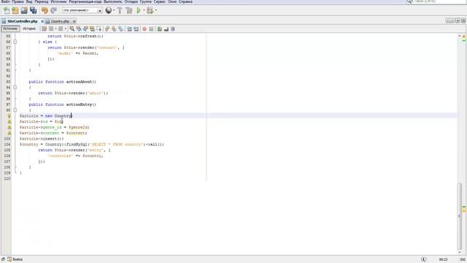The height and width of the screenshot is (263, 467).
Task: Click warning icon beside genre_id line
Action: coord(9,127)
